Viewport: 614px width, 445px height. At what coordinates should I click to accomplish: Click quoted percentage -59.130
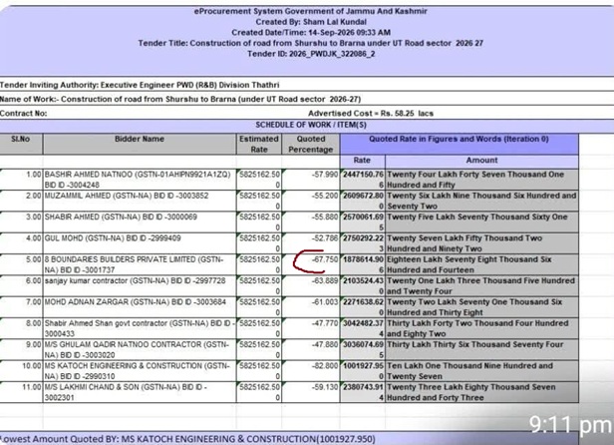coord(311,392)
